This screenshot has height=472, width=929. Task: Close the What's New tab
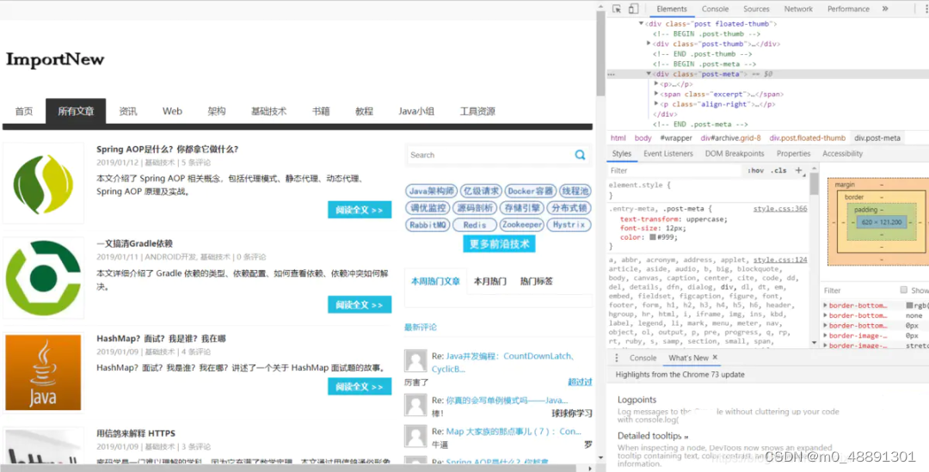tap(715, 357)
